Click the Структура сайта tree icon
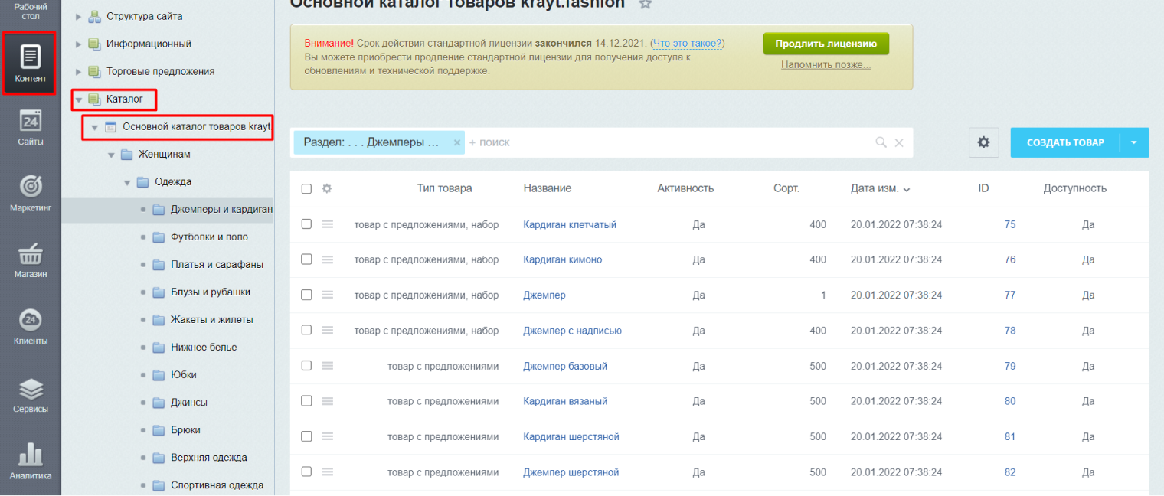Viewport: 1164px width, 496px height. coord(95,16)
